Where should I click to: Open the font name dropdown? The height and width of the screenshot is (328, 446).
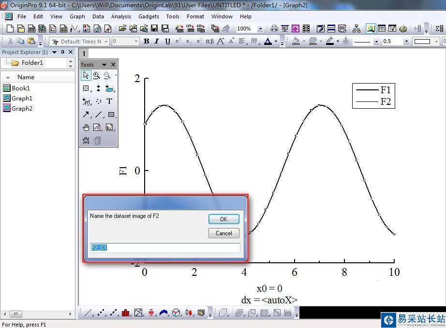[106, 42]
